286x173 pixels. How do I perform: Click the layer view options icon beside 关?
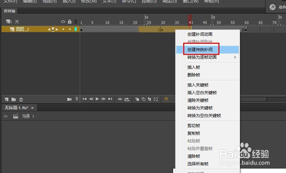(x=9, y=22)
